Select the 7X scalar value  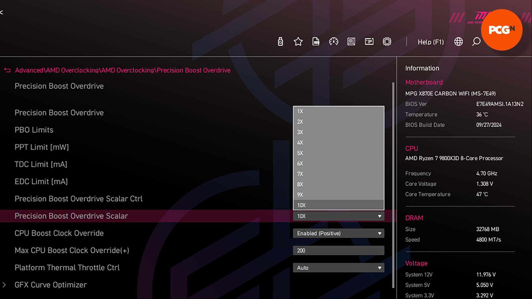338,174
